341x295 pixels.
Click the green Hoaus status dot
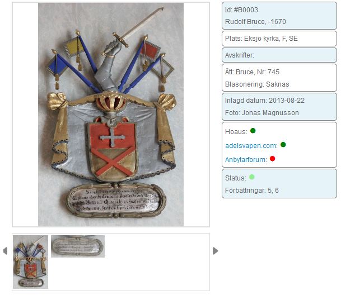(x=253, y=131)
